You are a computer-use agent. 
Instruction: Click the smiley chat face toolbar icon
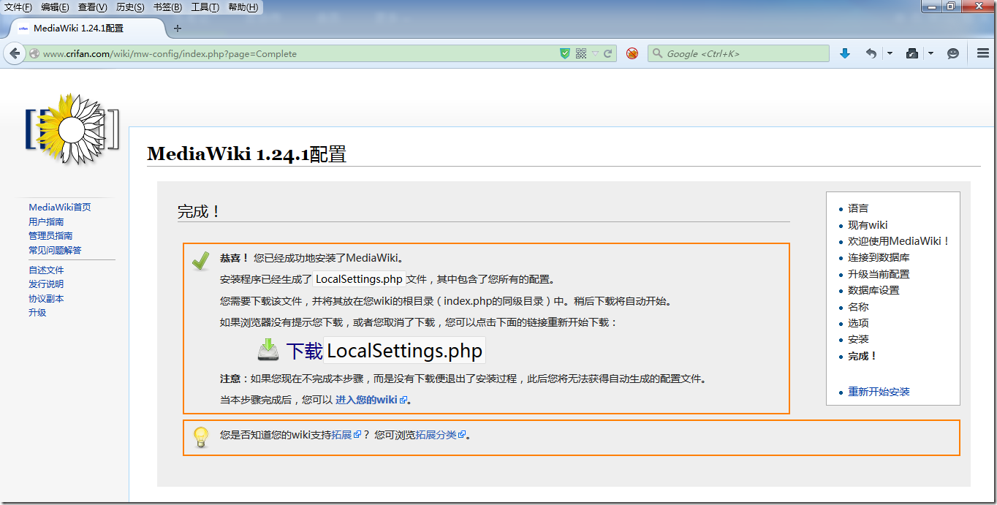[x=952, y=53]
